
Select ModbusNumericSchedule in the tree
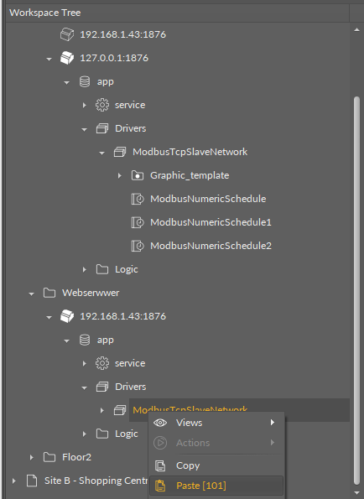click(208, 199)
